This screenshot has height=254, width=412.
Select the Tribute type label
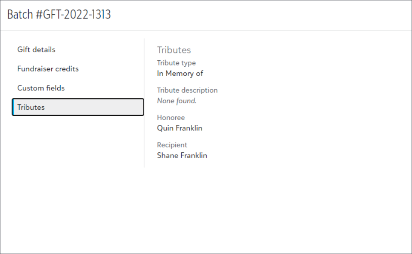pos(177,63)
